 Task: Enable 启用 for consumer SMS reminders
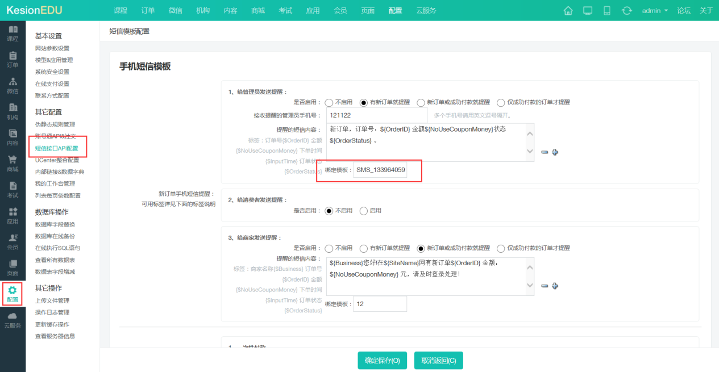pos(364,210)
